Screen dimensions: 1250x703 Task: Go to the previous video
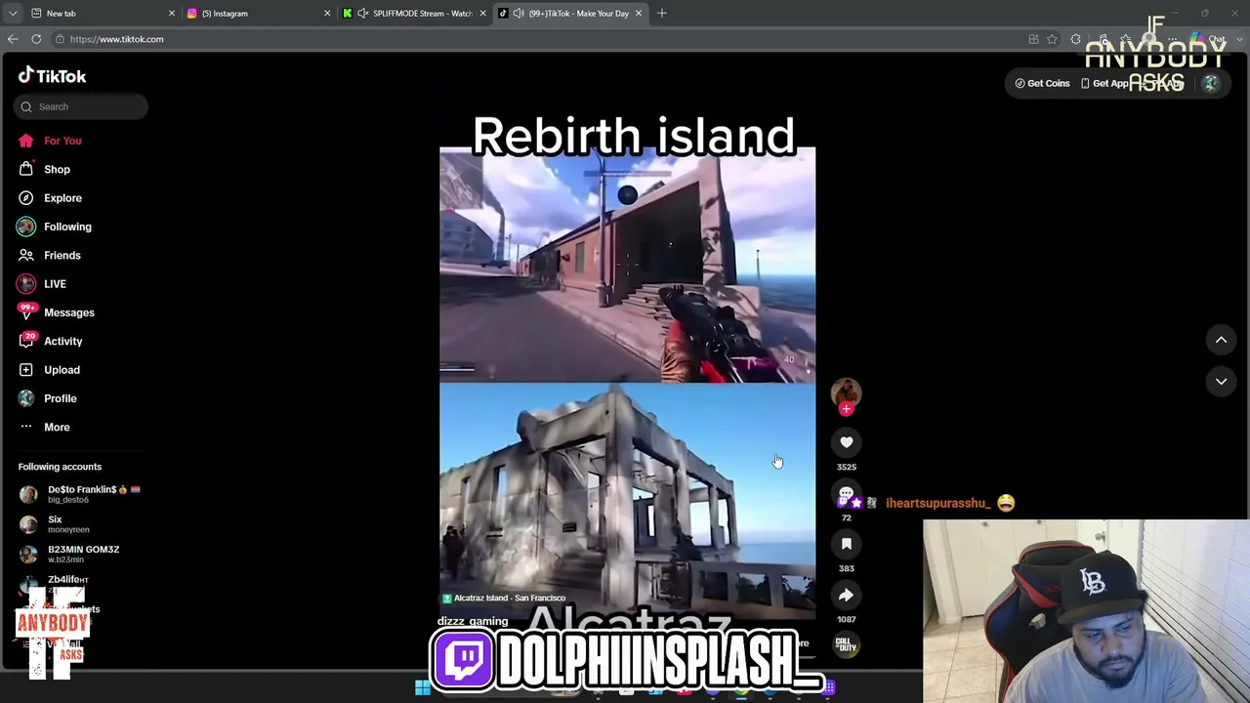pyautogui.click(x=1221, y=340)
